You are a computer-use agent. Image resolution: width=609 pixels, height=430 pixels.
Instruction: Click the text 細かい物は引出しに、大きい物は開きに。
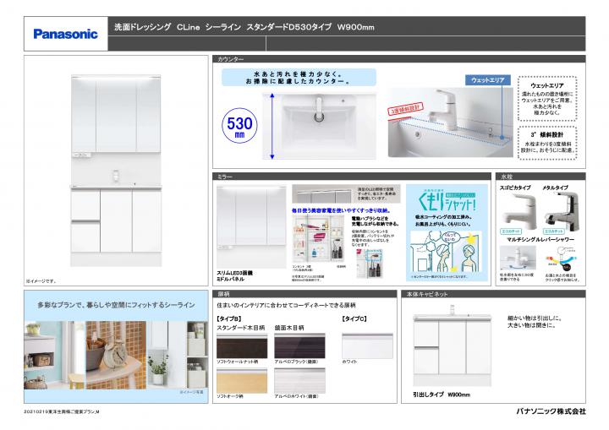534,322
